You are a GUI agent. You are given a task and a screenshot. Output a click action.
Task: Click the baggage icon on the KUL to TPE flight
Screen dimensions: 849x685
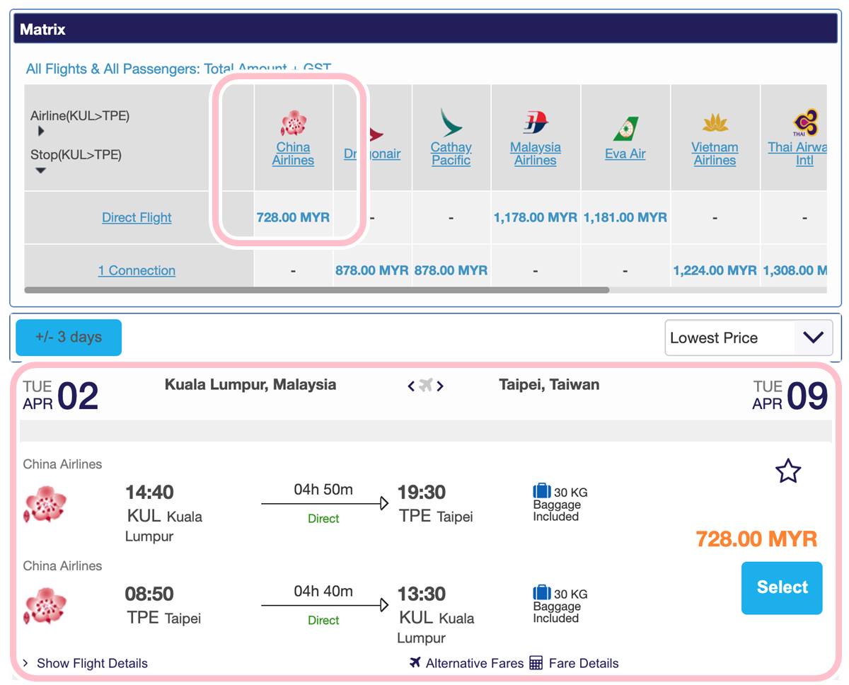(x=542, y=491)
